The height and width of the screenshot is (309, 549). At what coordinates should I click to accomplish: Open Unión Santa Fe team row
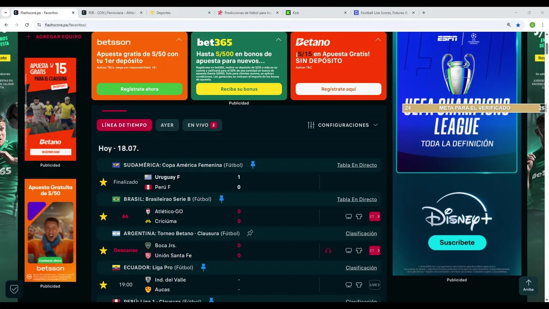(192, 255)
